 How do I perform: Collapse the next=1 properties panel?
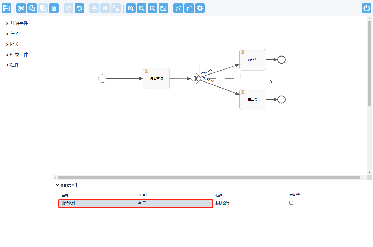(x=57, y=185)
